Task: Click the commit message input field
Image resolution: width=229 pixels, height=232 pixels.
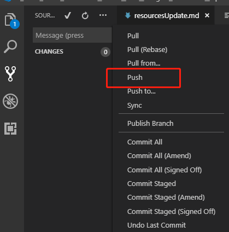Action: coord(72,35)
